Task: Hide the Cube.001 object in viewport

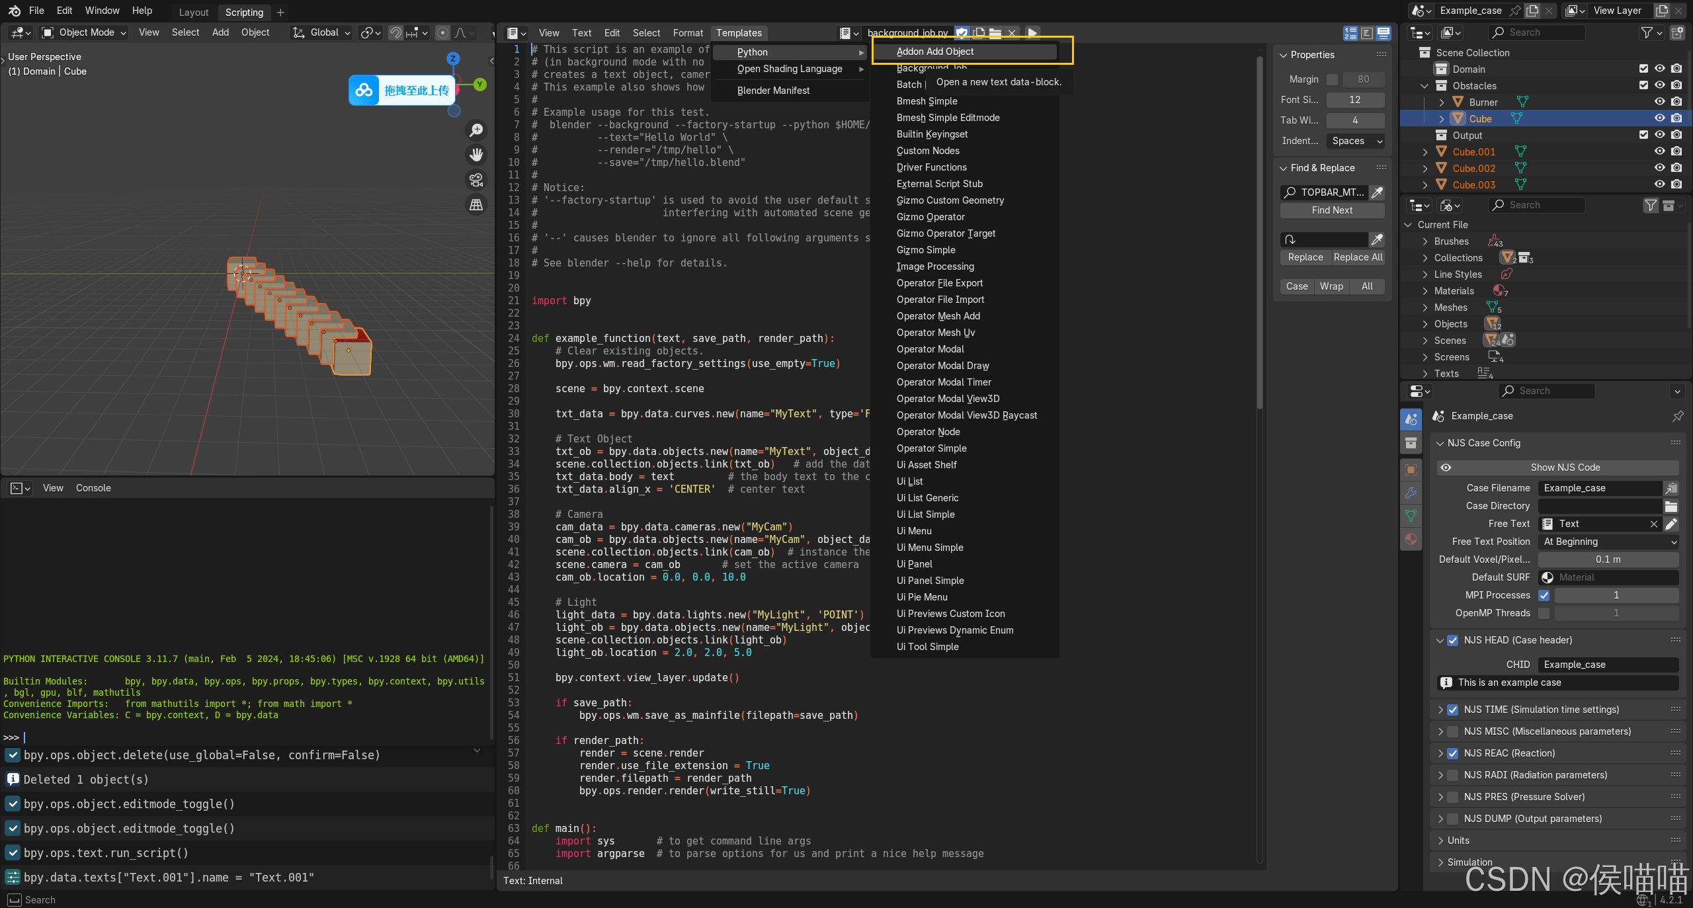Action: tap(1659, 151)
